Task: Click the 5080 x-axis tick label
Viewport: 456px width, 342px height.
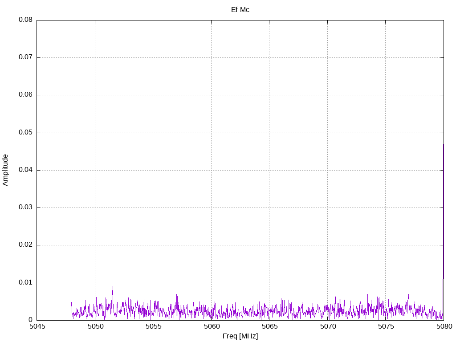Action: 444,327
